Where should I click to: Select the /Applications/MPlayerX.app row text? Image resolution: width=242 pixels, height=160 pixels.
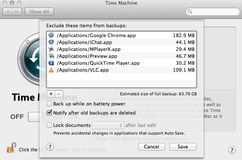click(89, 49)
